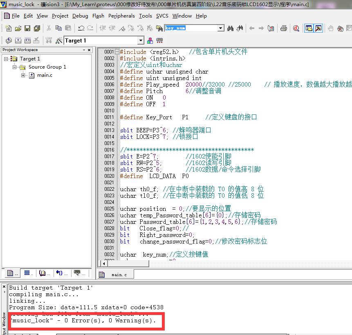Collapse the Source Group 1 folder

pyautogui.click(x=15, y=67)
